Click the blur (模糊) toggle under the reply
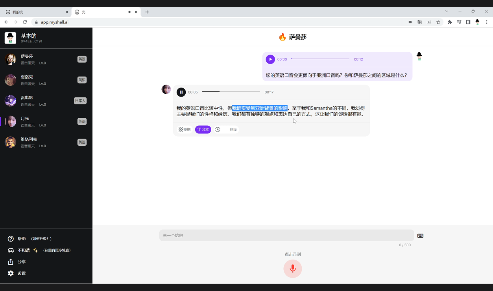The height and width of the screenshot is (291, 493). click(x=185, y=130)
